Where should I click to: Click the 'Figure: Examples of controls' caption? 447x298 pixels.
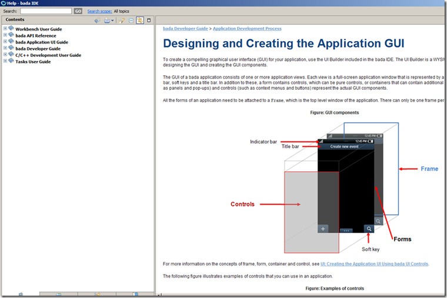pyautogui.click(x=335, y=289)
